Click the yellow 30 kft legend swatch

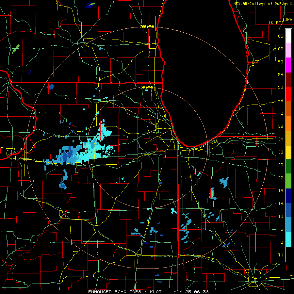click(288, 152)
